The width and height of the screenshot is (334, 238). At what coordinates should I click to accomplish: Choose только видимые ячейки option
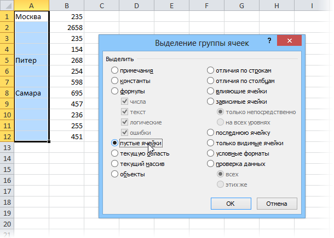tap(211, 143)
